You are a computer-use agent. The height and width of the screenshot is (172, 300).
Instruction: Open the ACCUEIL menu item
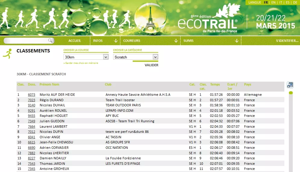tap(75, 41)
